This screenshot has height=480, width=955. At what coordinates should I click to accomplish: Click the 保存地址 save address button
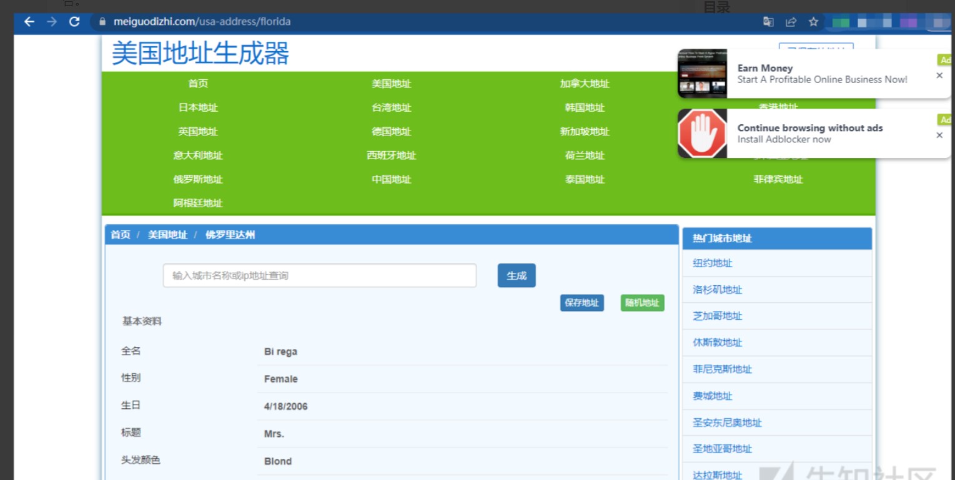581,303
